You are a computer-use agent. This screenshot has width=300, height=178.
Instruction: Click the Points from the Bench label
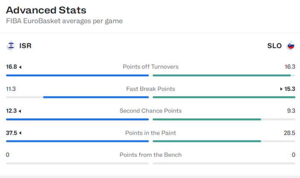tap(150, 155)
